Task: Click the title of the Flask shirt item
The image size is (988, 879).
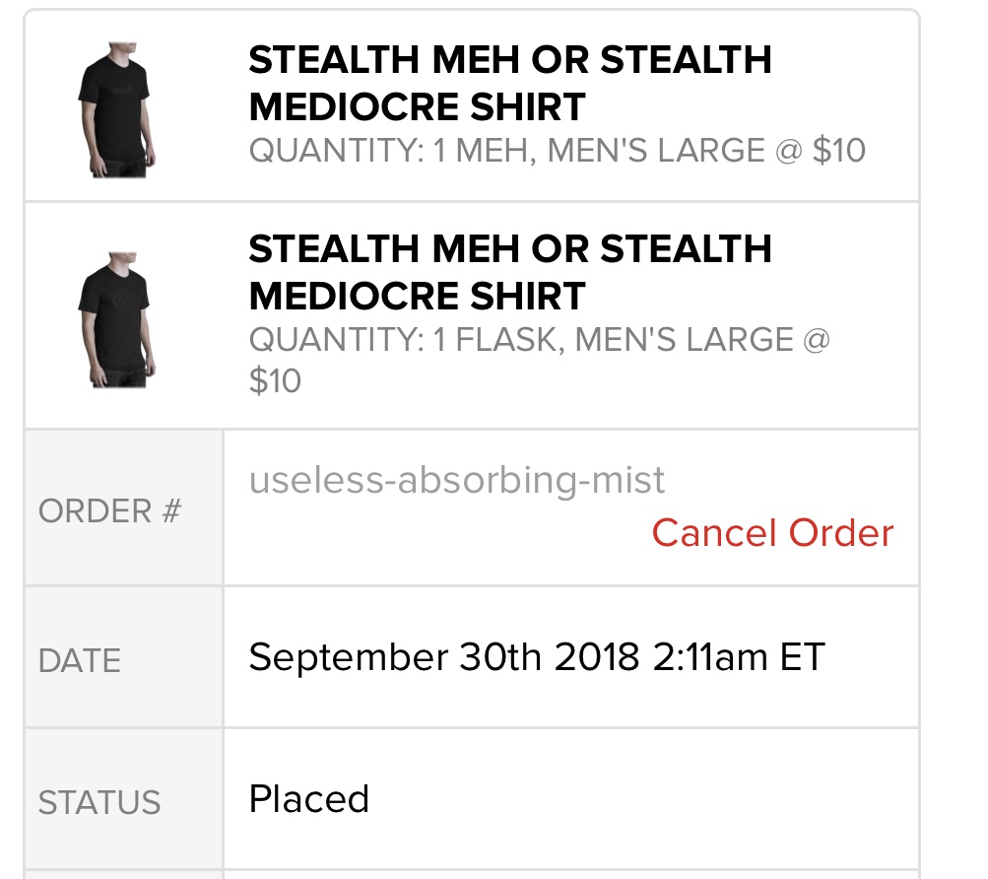Action: tap(509, 272)
